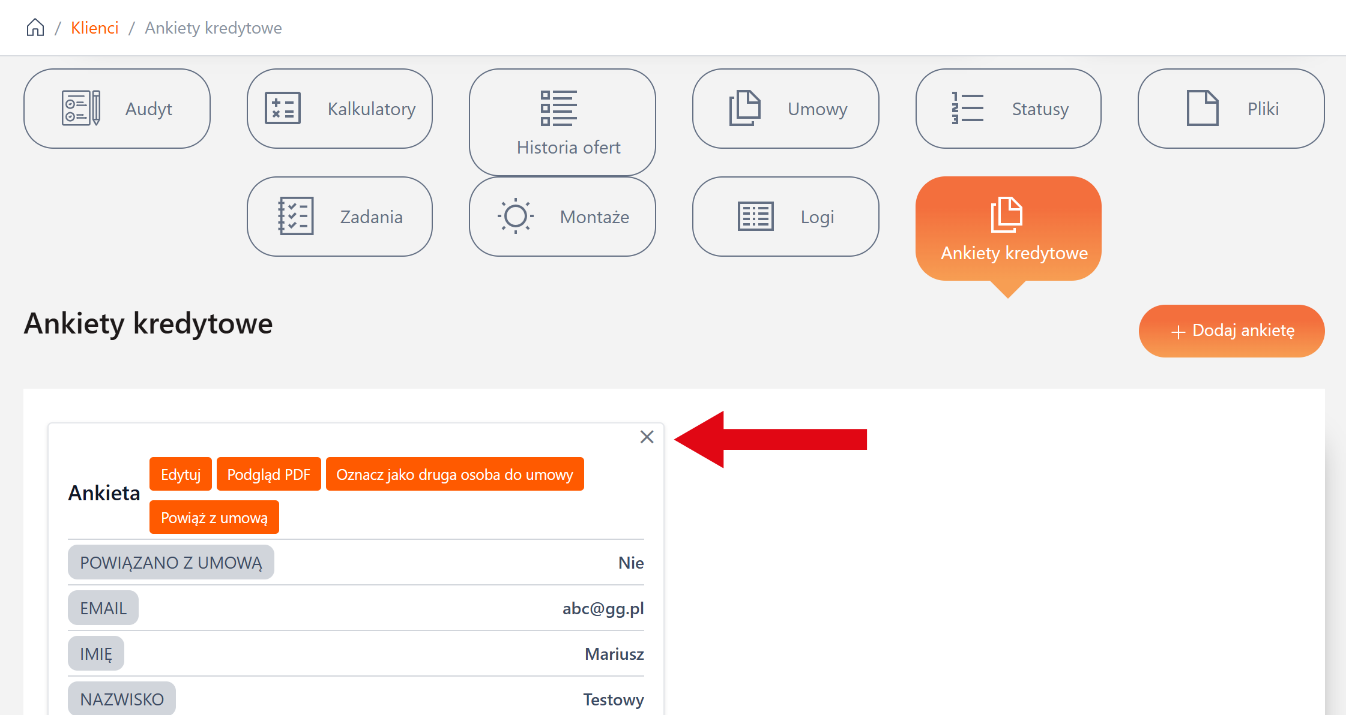Image resolution: width=1346 pixels, height=715 pixels.
Task: Open the Audyt section icon
Action: point(80,108)
